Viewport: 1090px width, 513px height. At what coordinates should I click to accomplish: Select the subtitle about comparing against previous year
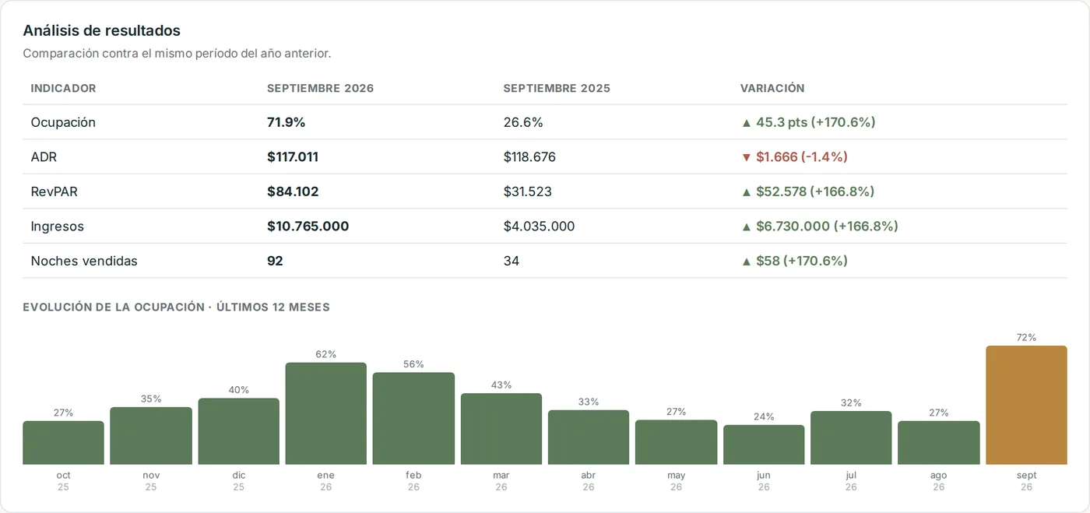(177, 54)
